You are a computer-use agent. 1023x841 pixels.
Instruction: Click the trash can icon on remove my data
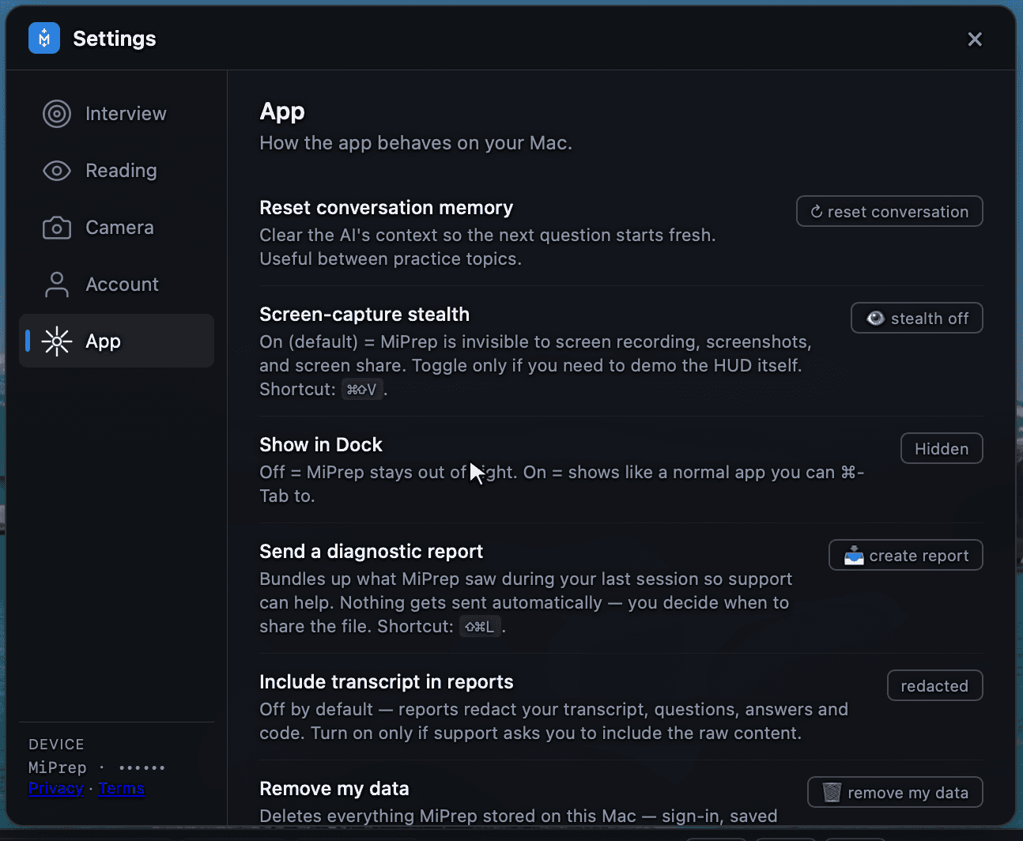point(832,792)
